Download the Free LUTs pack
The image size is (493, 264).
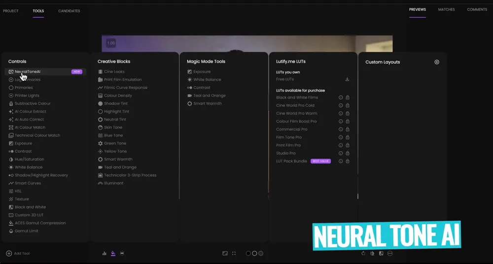[347, 79]
